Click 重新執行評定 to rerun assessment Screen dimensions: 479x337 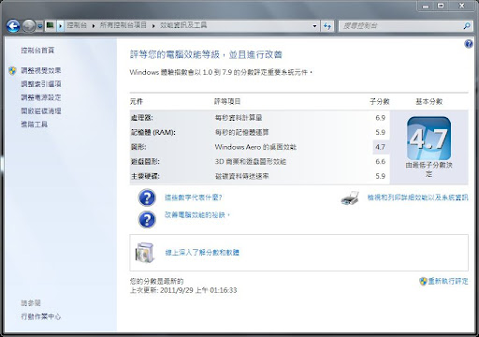(448, 281)
